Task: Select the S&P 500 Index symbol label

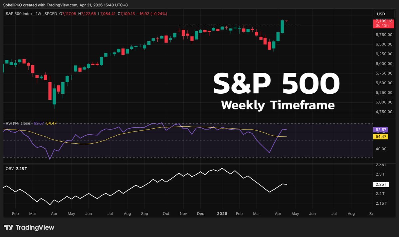Action: click(19, 14)
